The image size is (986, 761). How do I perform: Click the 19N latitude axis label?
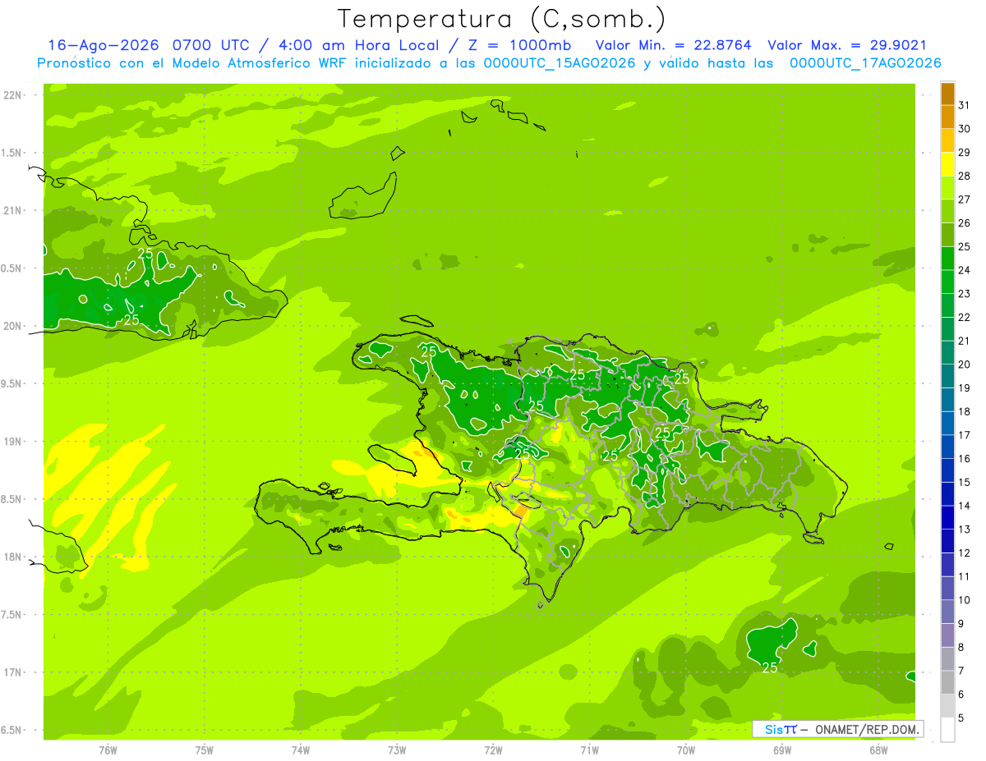(12, 442)
